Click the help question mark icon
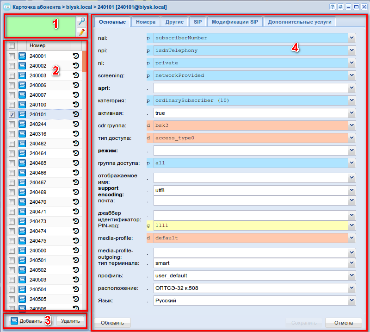This screenshot has width=370, height=332. [333, 7]
